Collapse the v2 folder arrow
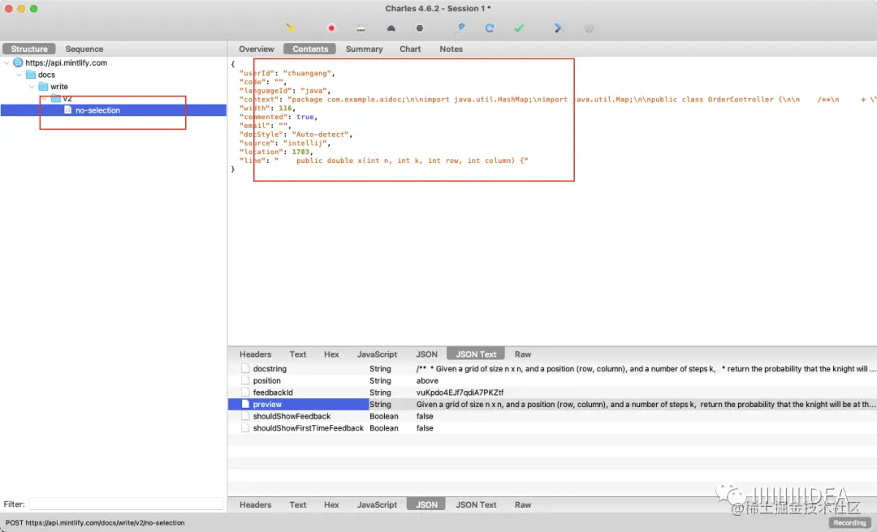The image size is (877, 532). click(44, 98)
